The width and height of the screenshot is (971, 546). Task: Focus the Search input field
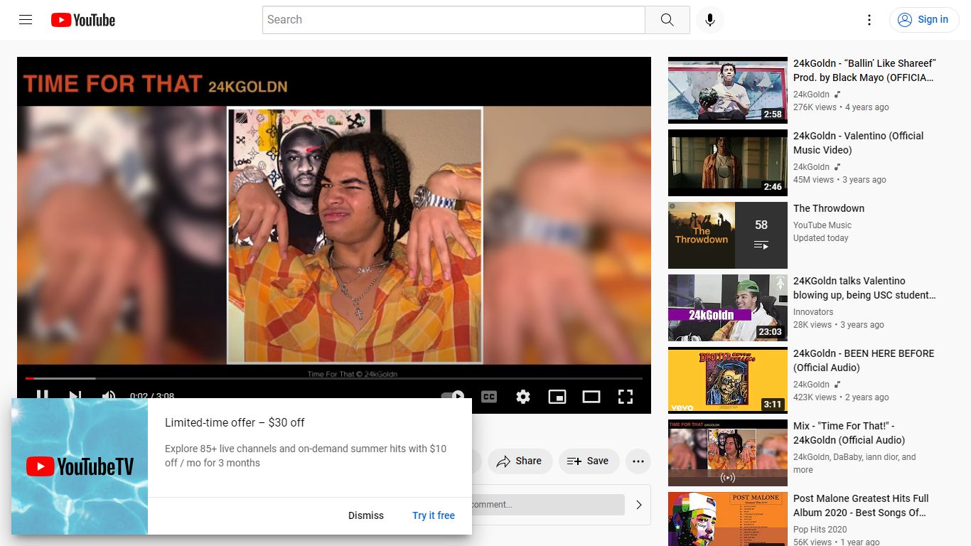454,20
